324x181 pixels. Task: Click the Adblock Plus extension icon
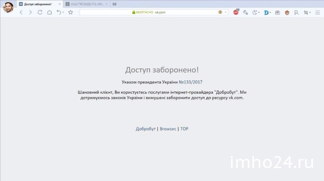(x=236, y=12)
